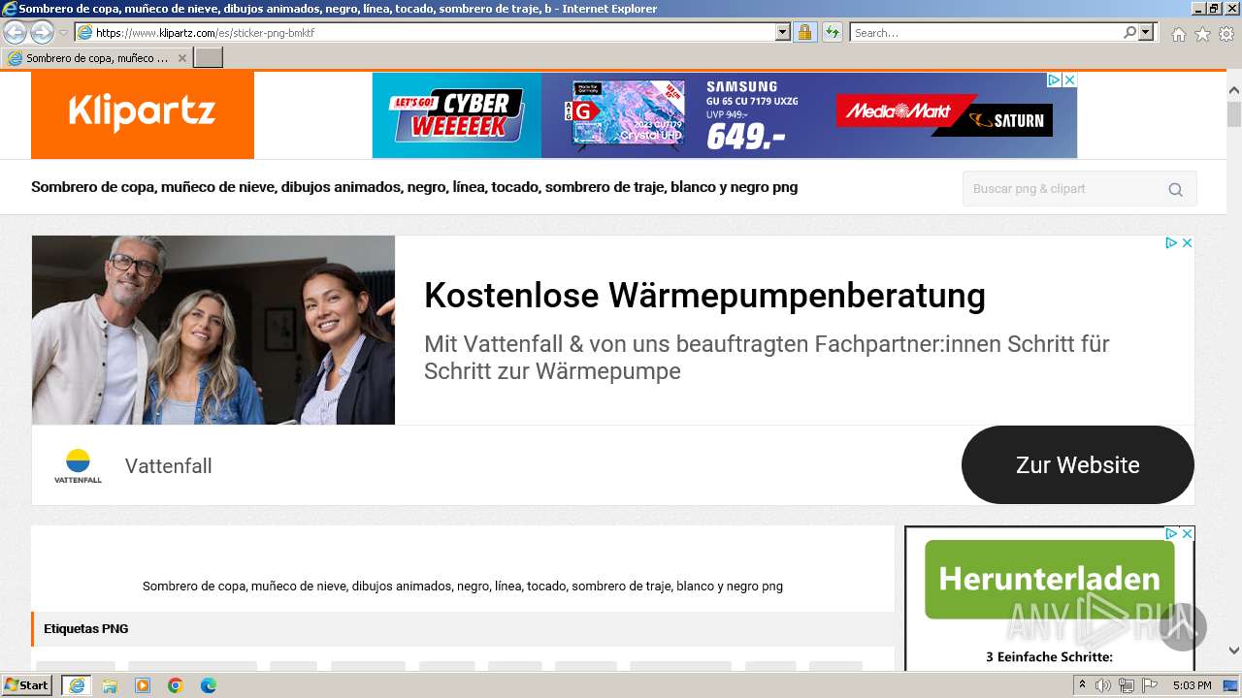1242x698 pixels.
Task: Click the AdChoices icon on top banner
Action: click(1054, 79)
